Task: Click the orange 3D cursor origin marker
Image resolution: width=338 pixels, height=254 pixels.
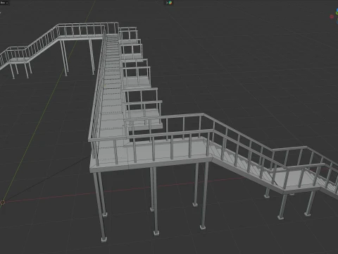Action: (x=2, y=202)
